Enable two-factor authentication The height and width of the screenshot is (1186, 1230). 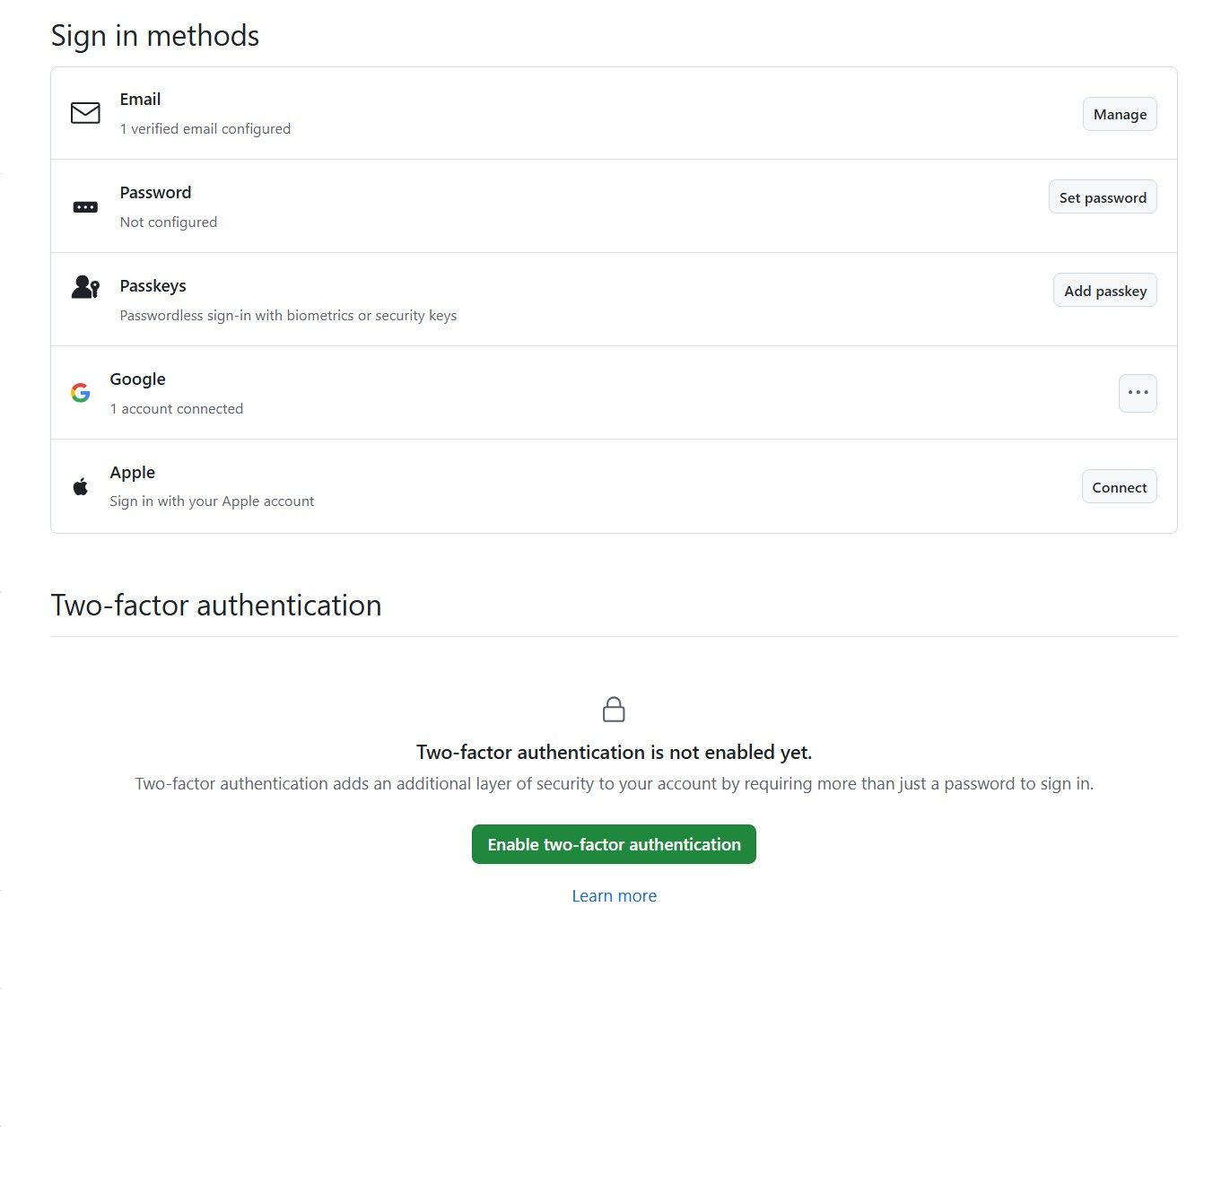(x=614, y=844)
